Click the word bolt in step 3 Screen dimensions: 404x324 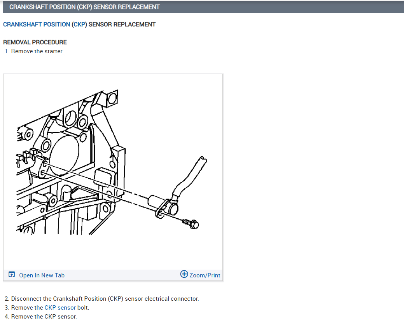(x=83, y=308)
